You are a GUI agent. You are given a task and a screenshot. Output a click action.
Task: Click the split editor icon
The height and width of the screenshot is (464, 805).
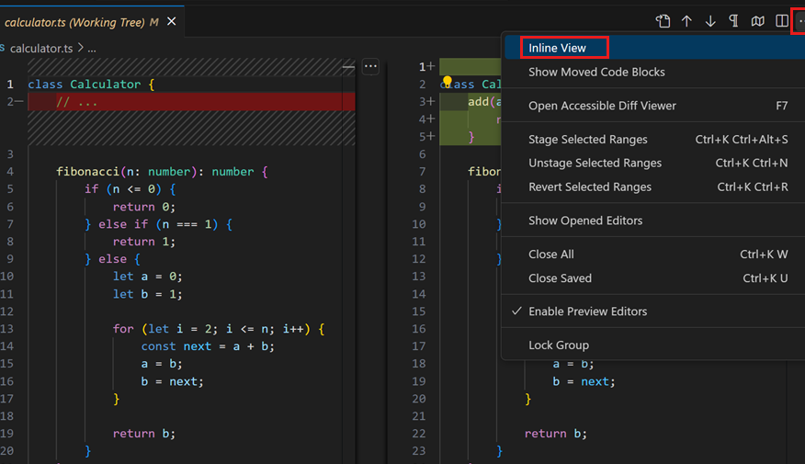[x=782, y=21]
